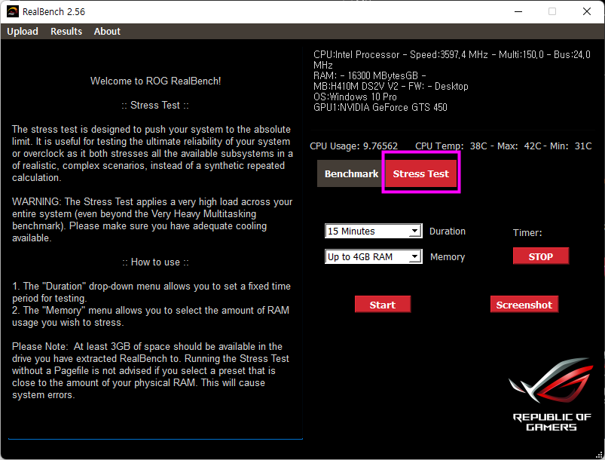This screenshot has width=605, height=460.
Task: Click the 'Duration' label
Action: tap(448, 231)
